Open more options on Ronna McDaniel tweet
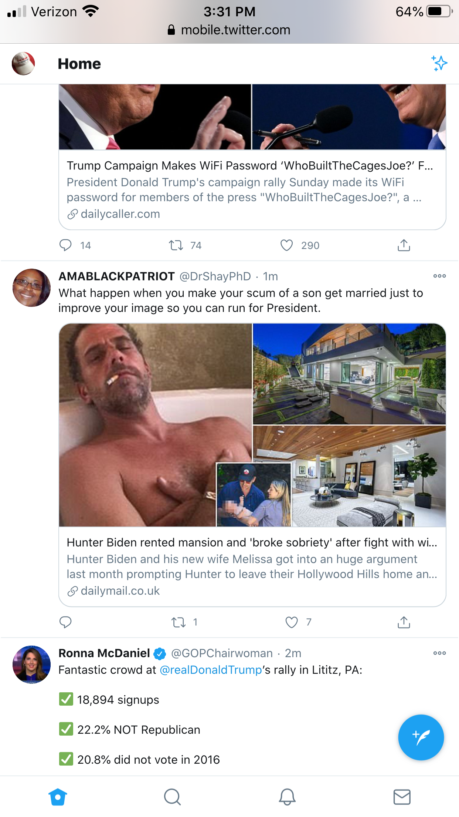The image size is (459, 817). click(439, 653)
